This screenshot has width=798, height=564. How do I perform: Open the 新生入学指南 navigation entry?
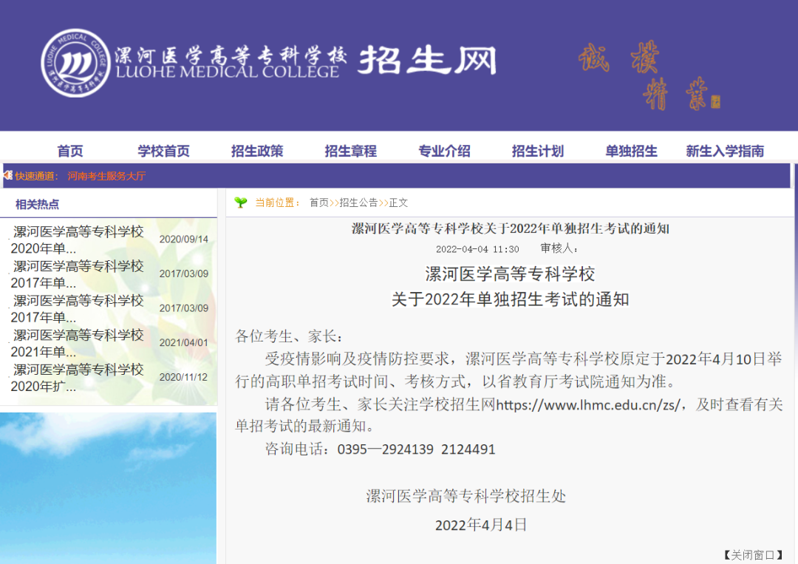pyautogui.click(x=726, y=151)
